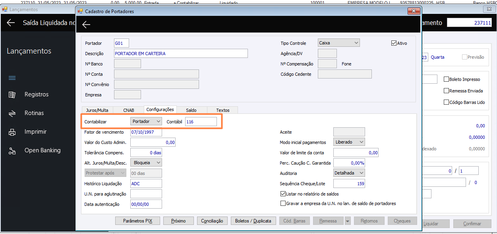The width and height of the screenshot is (497, 234).
Task: Click Cadastro de Portadores title bar icon
Action: coord(81,11)
